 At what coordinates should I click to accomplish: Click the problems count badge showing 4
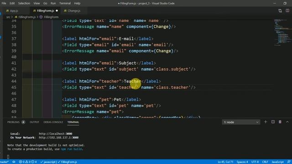point(23,122)
